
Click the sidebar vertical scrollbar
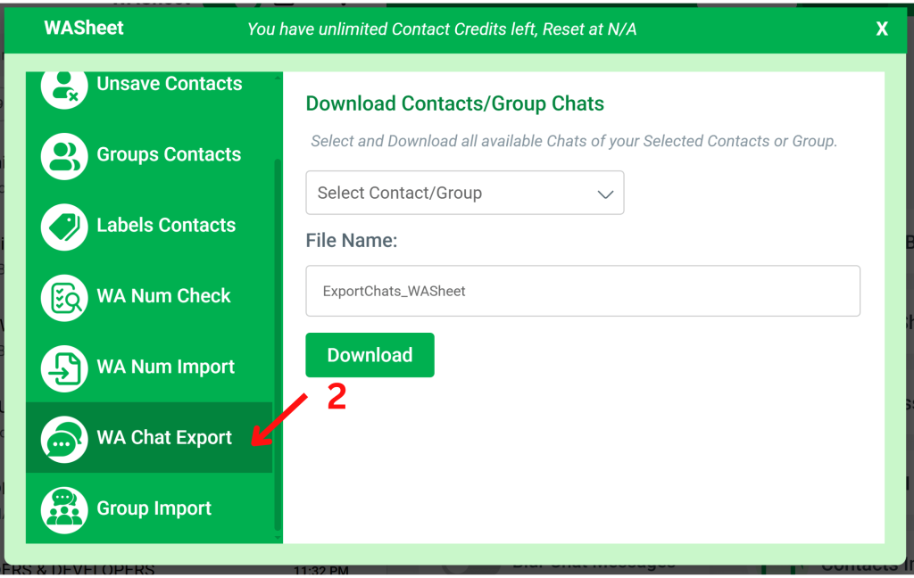click(278, 343)
